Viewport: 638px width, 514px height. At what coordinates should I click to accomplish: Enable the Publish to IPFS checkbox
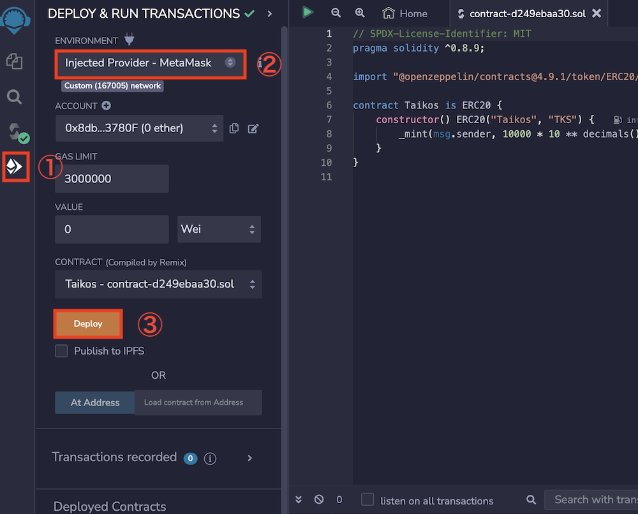pyautogui.click(x=61, y=351)
